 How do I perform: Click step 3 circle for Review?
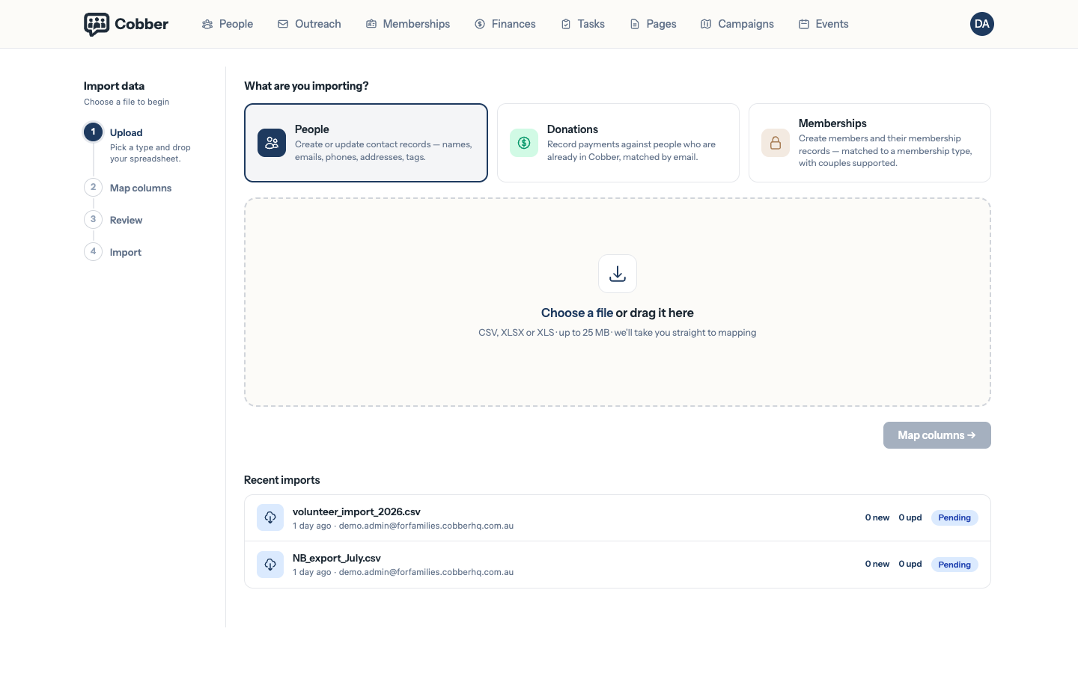93,219
